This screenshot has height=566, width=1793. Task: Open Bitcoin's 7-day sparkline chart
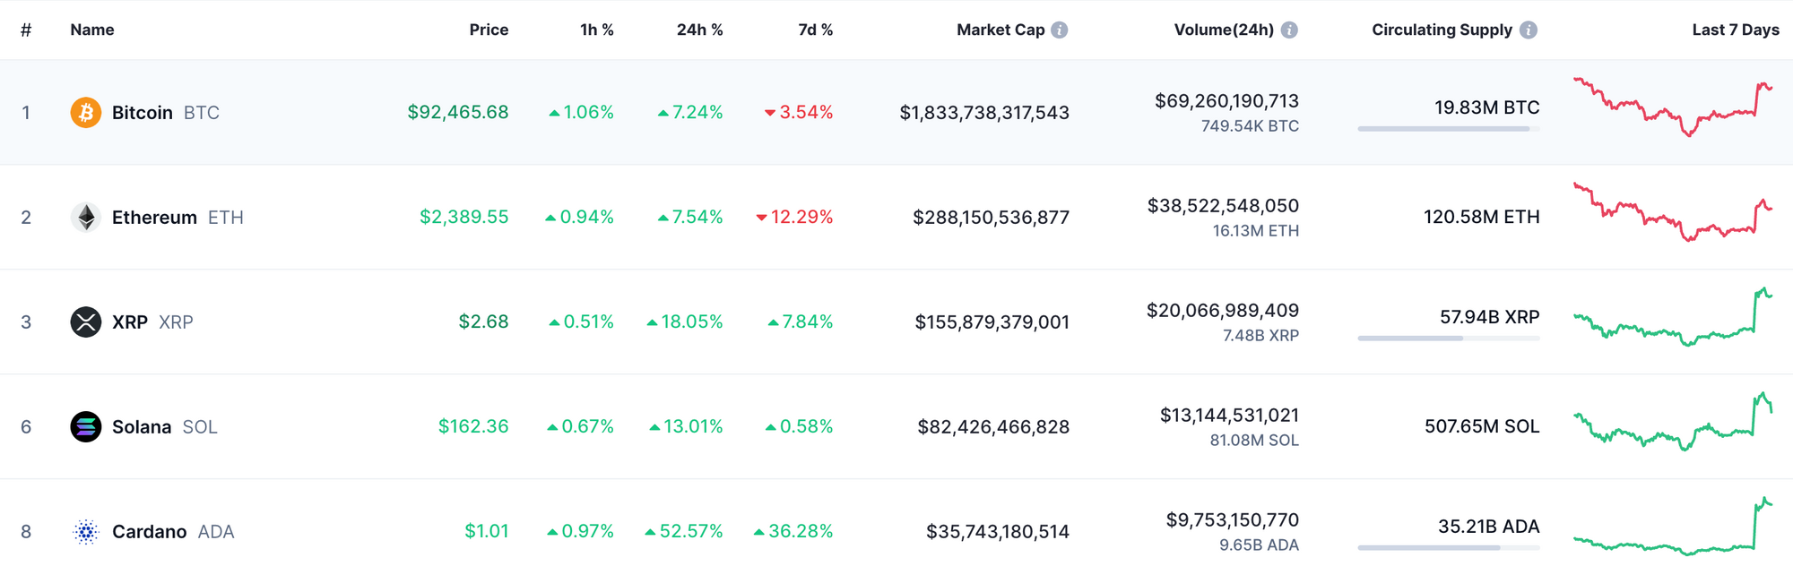1673,107
